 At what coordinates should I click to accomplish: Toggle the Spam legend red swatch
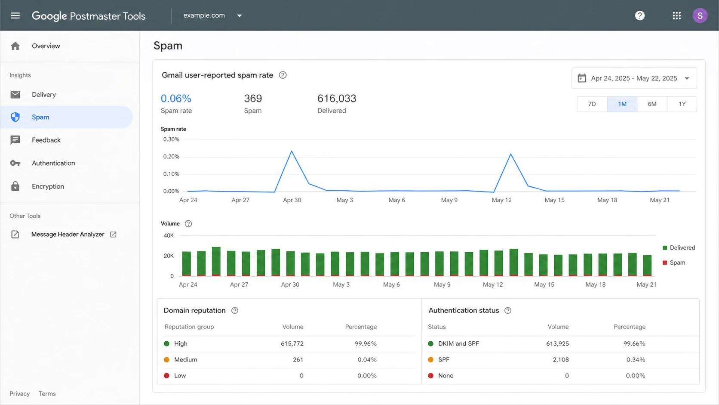[665, 263]
